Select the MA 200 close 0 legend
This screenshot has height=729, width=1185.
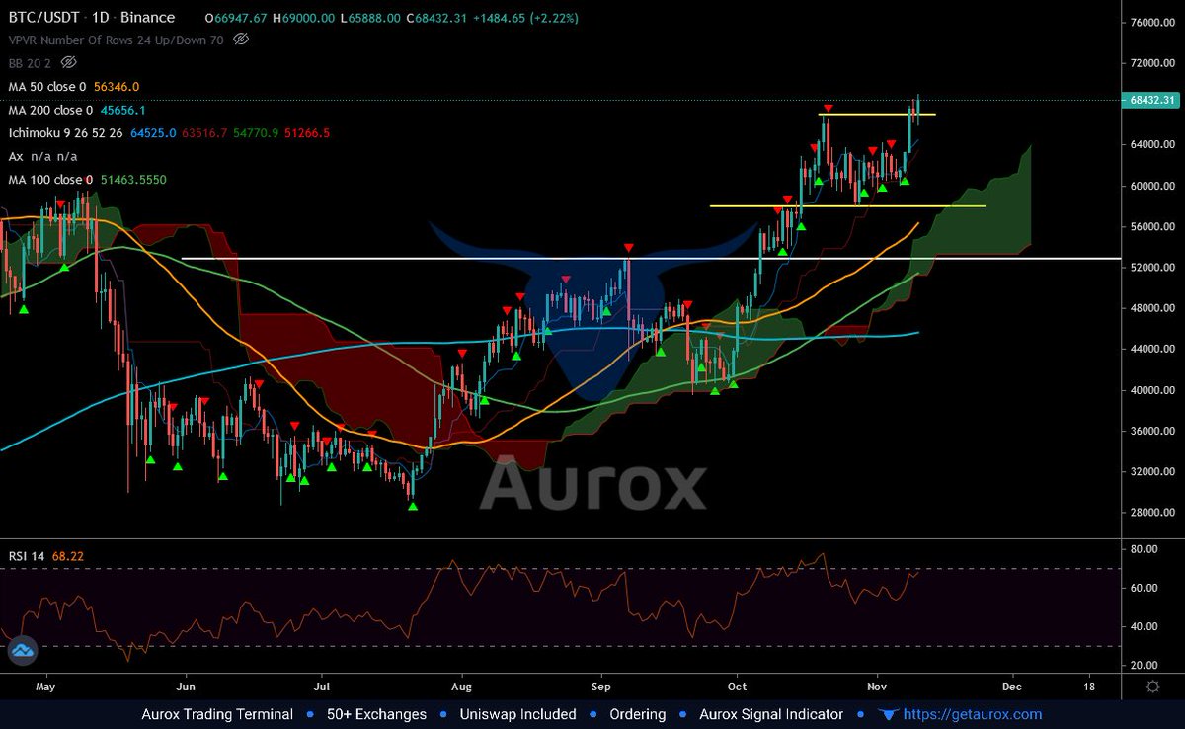[x=50, y=110]
